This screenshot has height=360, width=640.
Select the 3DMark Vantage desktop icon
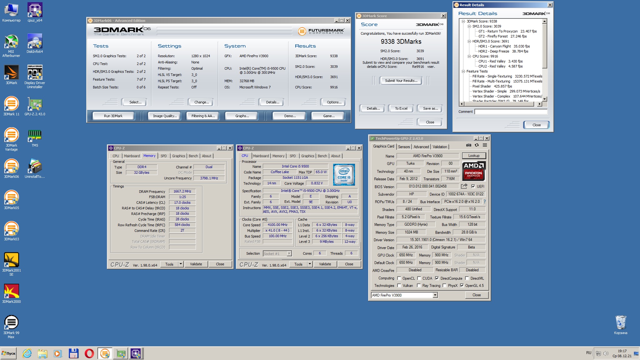pyautogui.click(x=11, y=139)
